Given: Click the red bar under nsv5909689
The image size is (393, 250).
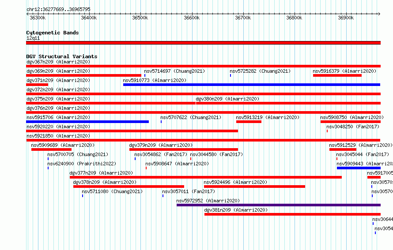Looking at the screenshot, I should pyautogui.click(x=51, y=149).
